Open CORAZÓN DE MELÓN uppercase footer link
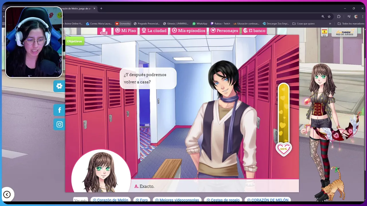Screen dimensions: 367x206 [x=268, y=200]
